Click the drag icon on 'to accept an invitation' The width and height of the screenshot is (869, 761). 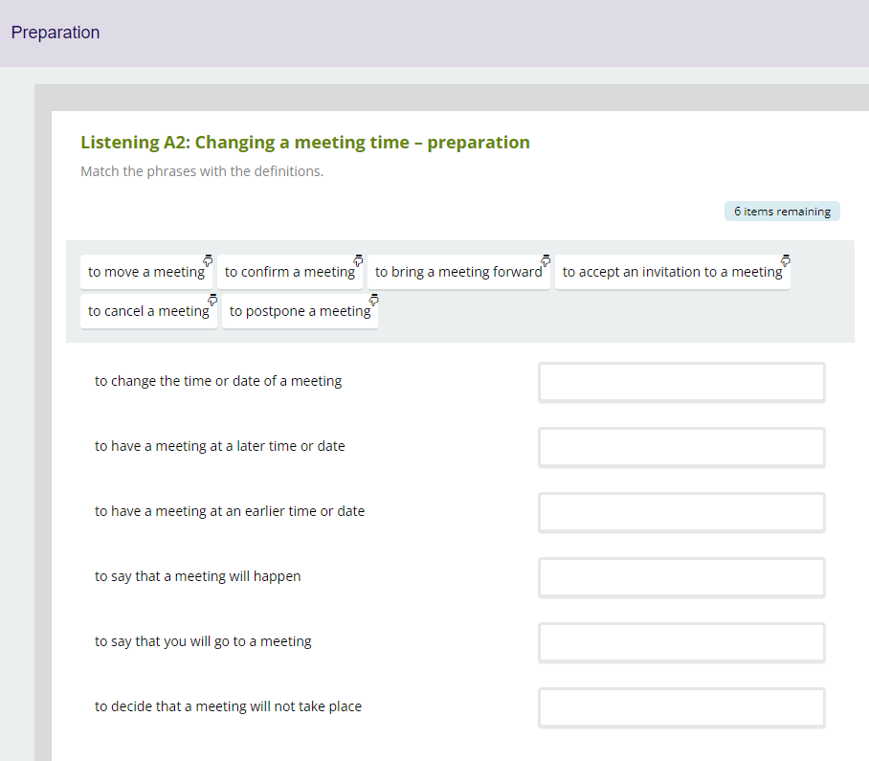tap(786, 260)
